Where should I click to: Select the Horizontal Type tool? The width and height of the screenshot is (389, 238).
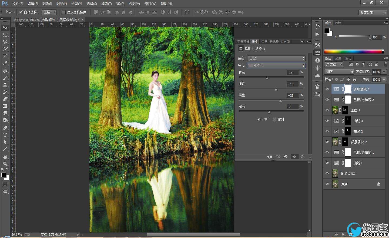(x=5, y=135)
